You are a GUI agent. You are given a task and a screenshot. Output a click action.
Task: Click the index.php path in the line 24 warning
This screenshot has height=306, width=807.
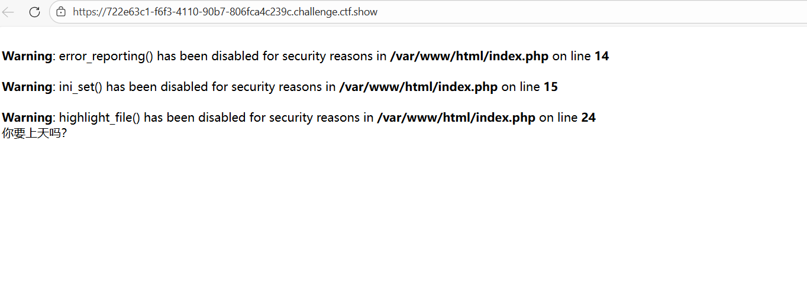(456, 118)
